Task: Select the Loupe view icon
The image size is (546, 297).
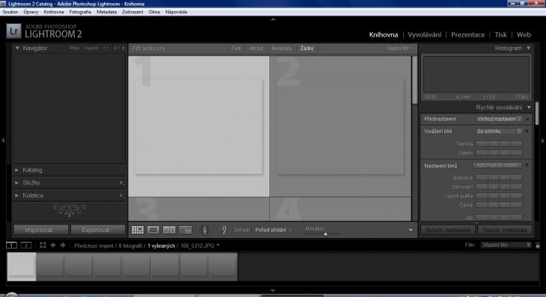Action: [153, 230]
